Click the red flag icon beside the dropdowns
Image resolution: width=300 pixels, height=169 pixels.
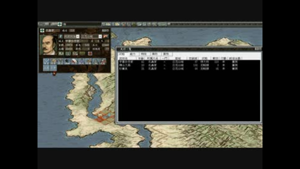tap(106, 36)
